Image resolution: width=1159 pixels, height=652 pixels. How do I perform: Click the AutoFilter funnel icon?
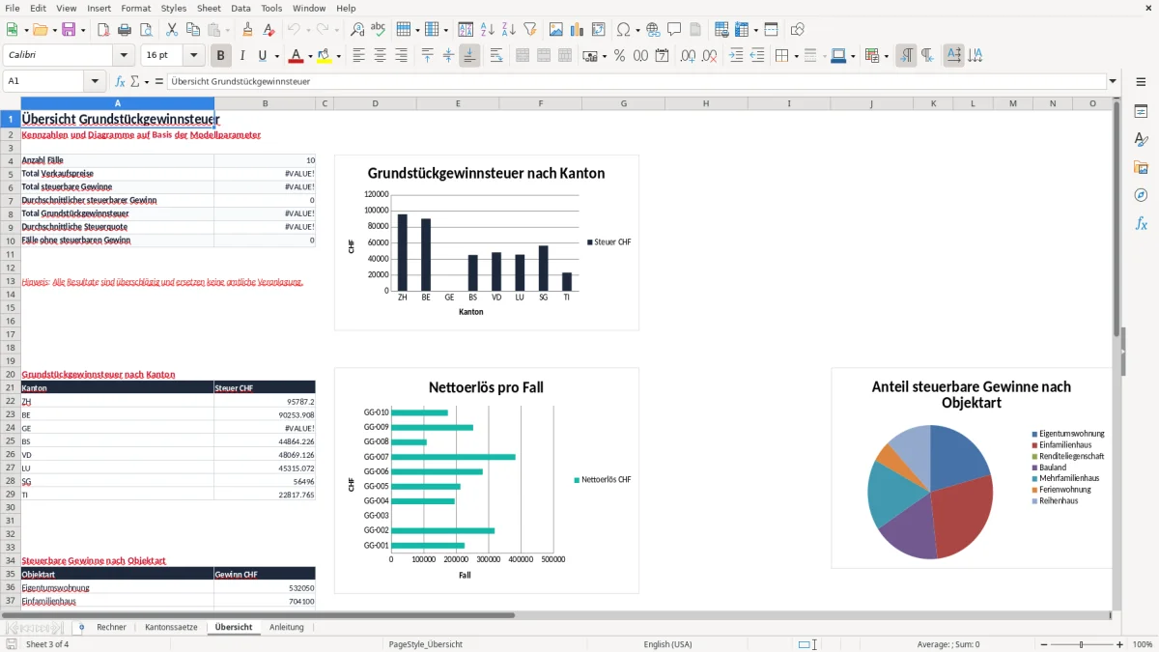(x=530, y=30)
